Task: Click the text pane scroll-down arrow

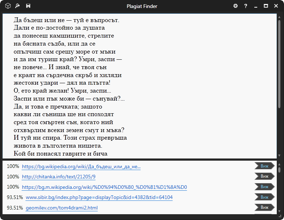Action: click(x=279, y=156)
